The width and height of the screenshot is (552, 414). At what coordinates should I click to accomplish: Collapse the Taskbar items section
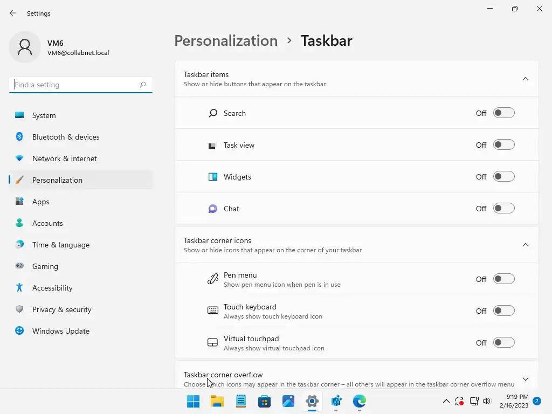(525, 79)
